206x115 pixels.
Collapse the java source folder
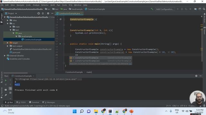(14, 33)
